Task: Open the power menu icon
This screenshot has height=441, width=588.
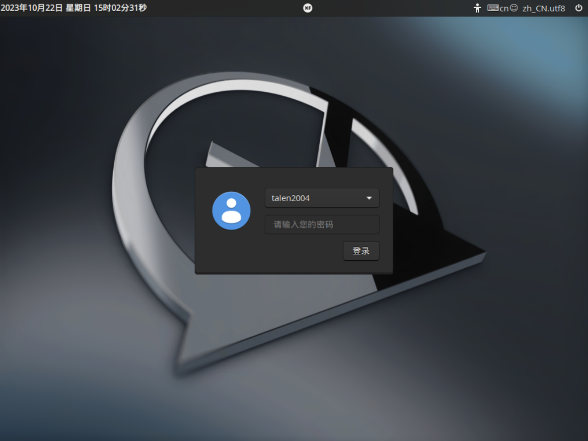Action: click(x=579, y=8)
